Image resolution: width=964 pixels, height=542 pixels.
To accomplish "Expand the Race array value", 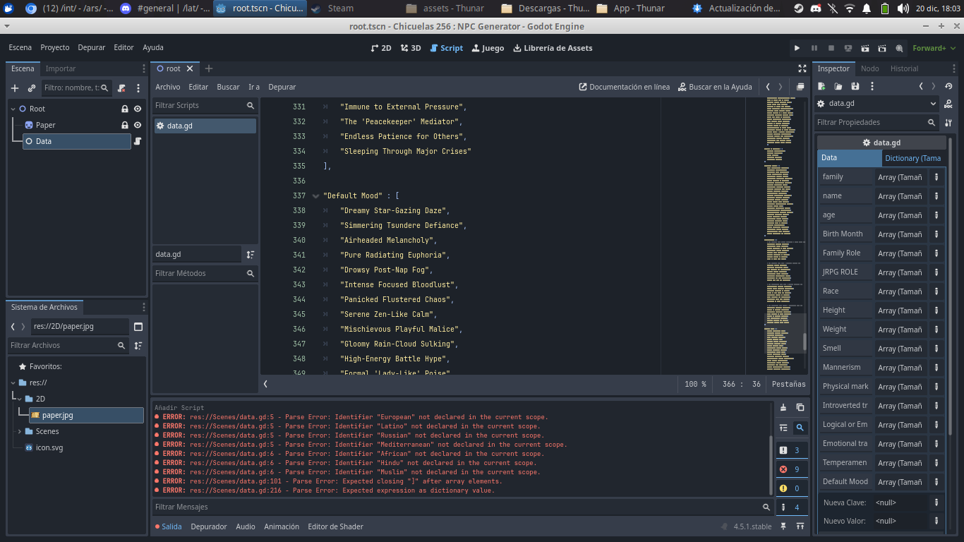I will (x=900, y=291).
